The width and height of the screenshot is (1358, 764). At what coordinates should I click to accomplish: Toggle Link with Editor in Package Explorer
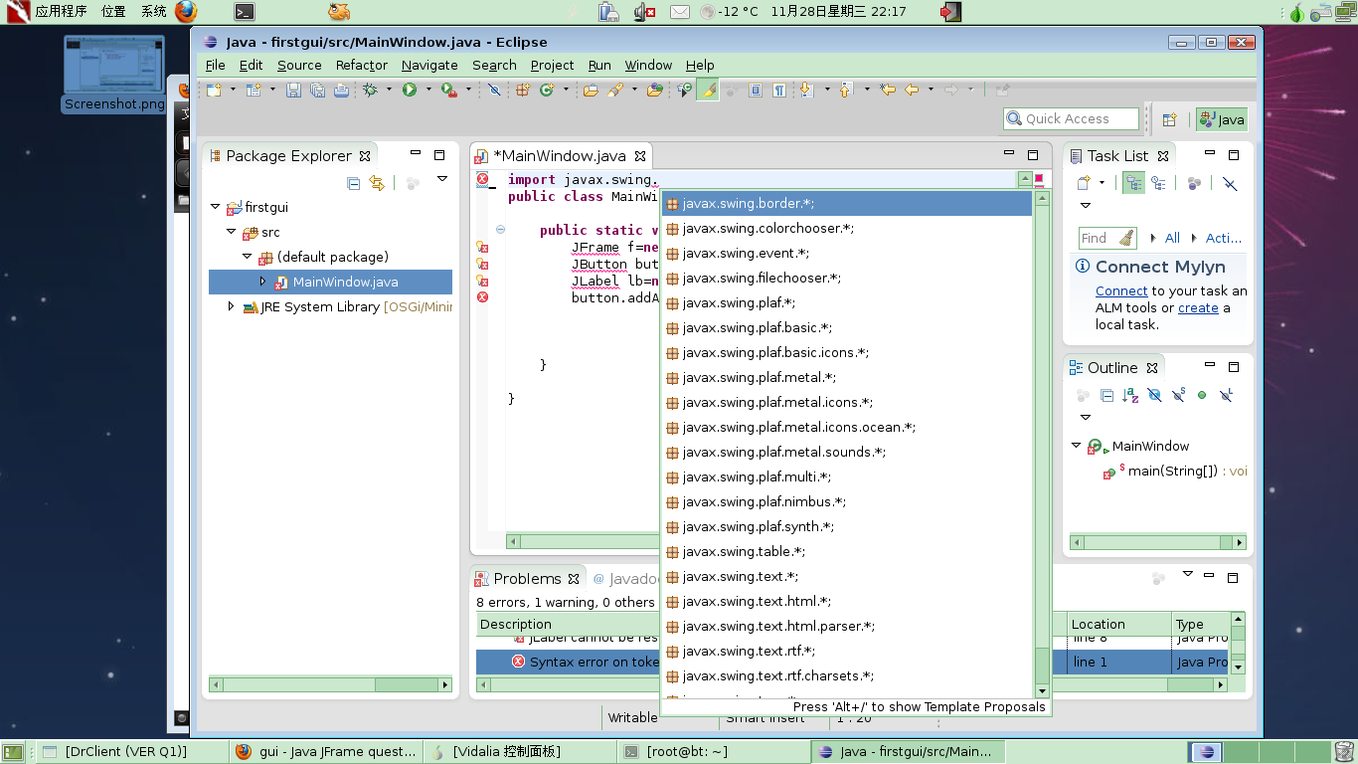[377, 183]
